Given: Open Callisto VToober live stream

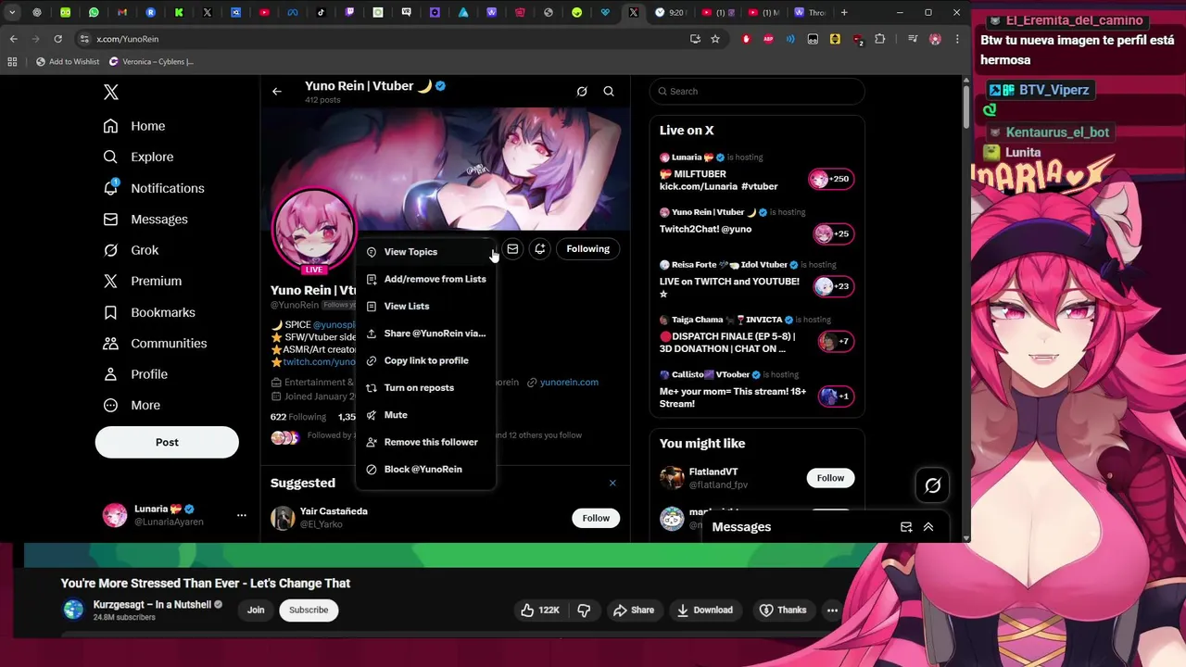Looking at the screenshot, I should click(757, 390).
